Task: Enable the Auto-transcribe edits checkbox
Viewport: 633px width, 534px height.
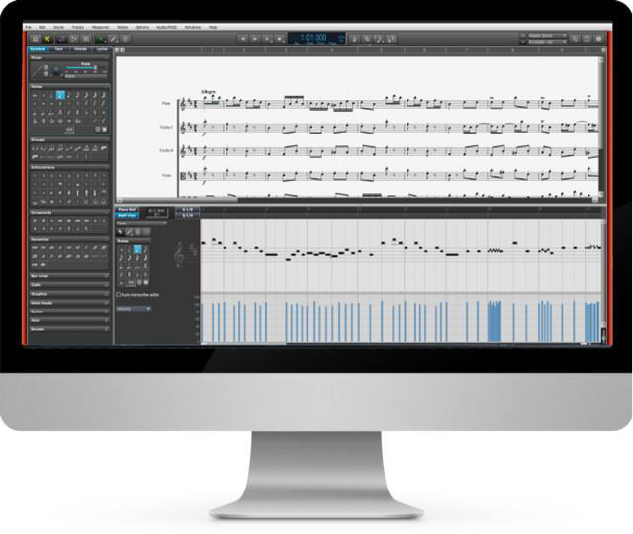Action: pos(119,294)
